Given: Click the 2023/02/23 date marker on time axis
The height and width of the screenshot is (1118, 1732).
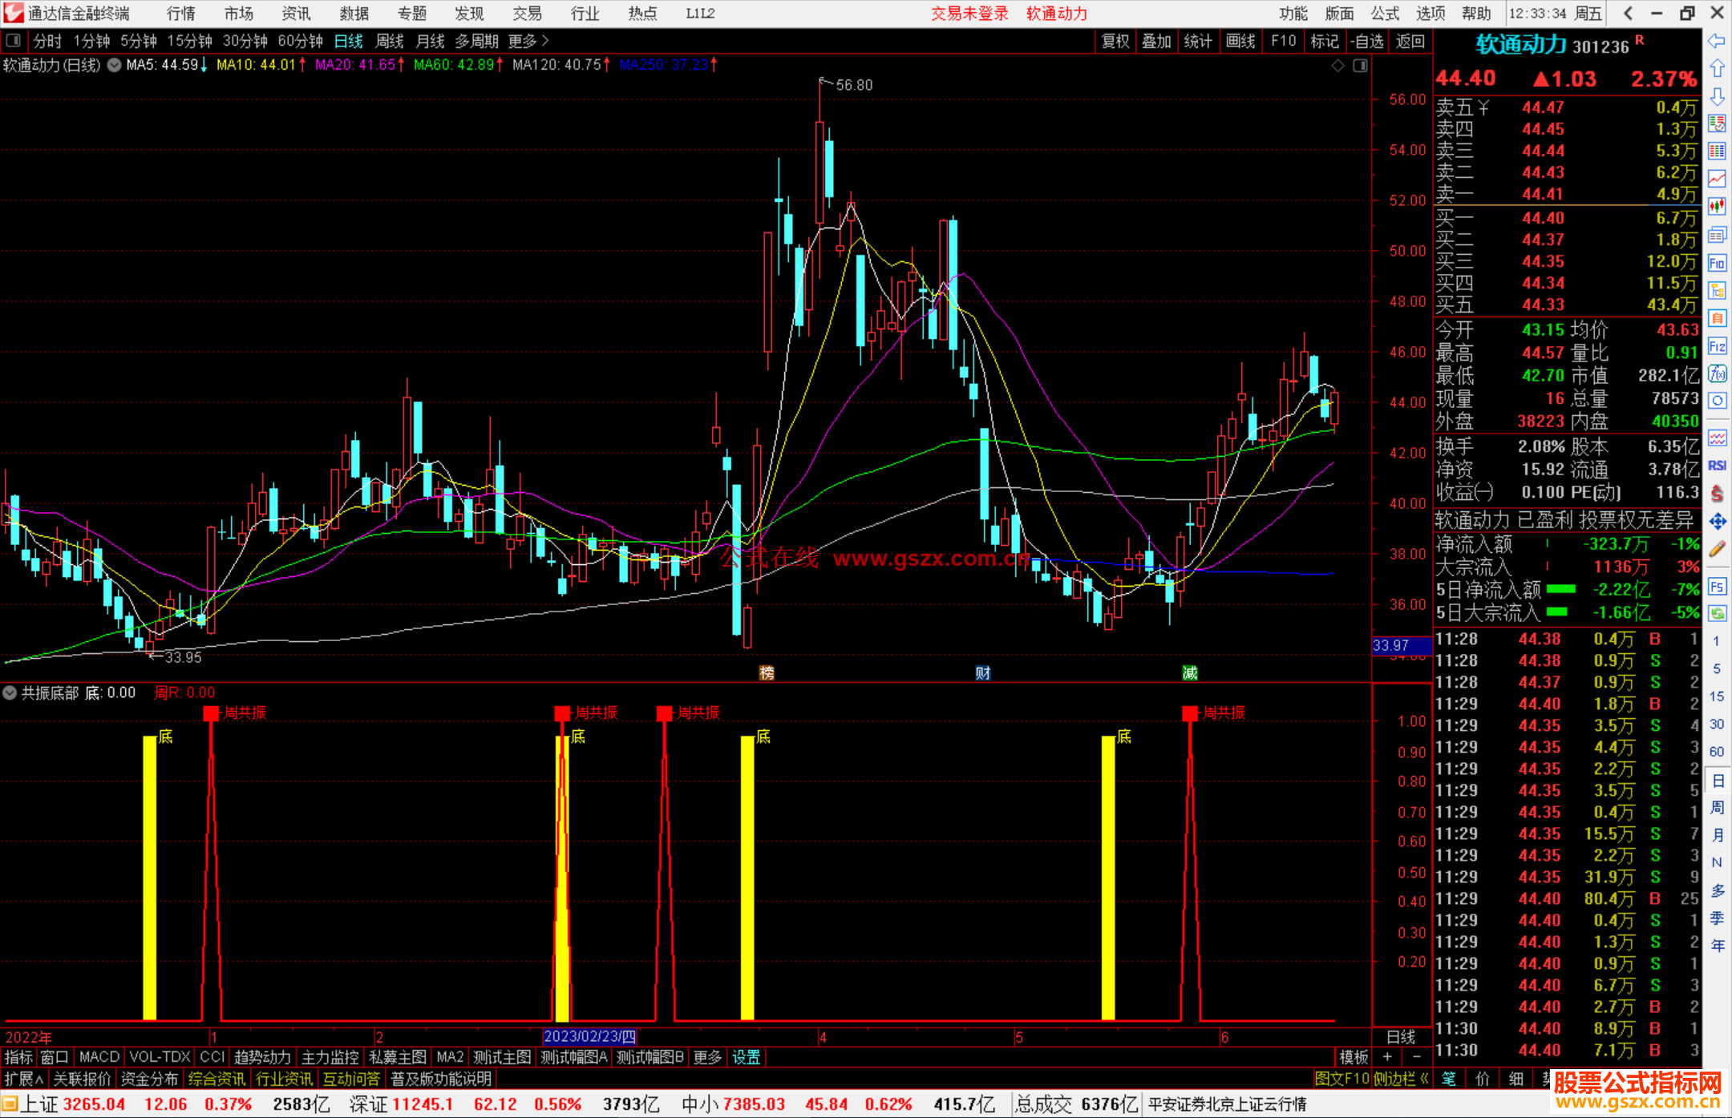Looking at the screenshot, I should [589, 1036].
